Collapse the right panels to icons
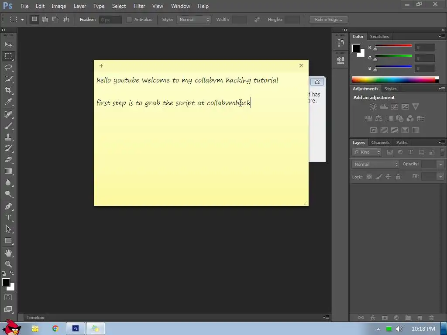Viewport: 447px width, 335px height. (443, 30)
